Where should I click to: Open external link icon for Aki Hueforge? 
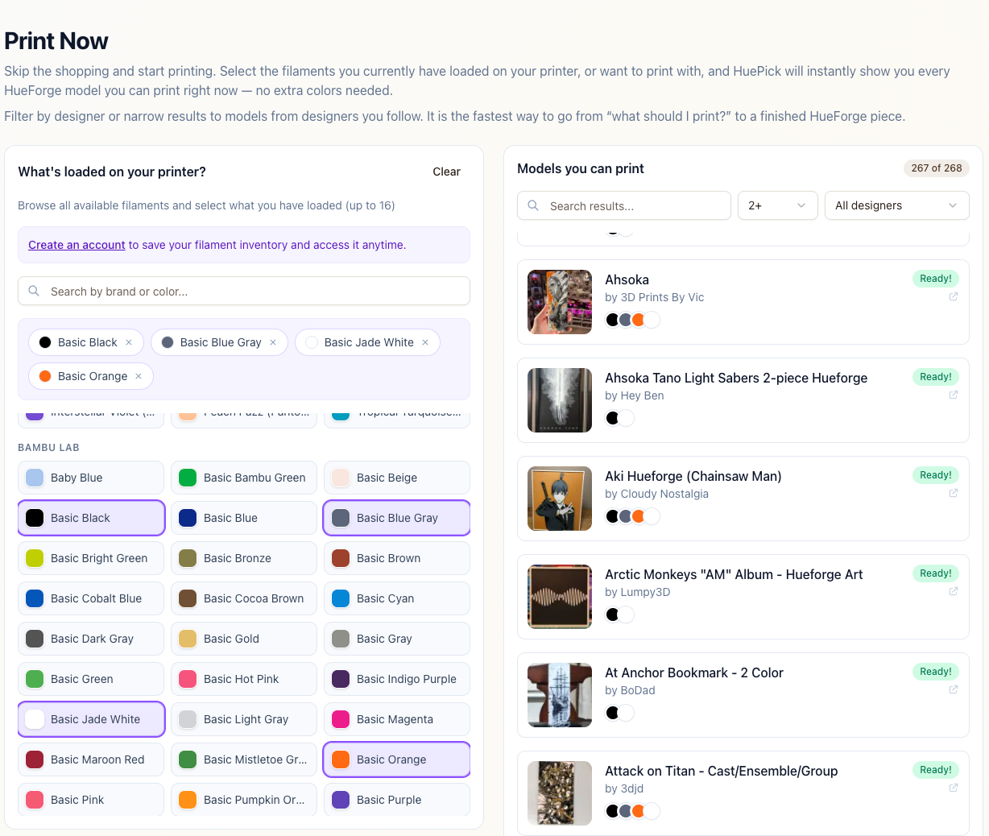tap(954, 494)
